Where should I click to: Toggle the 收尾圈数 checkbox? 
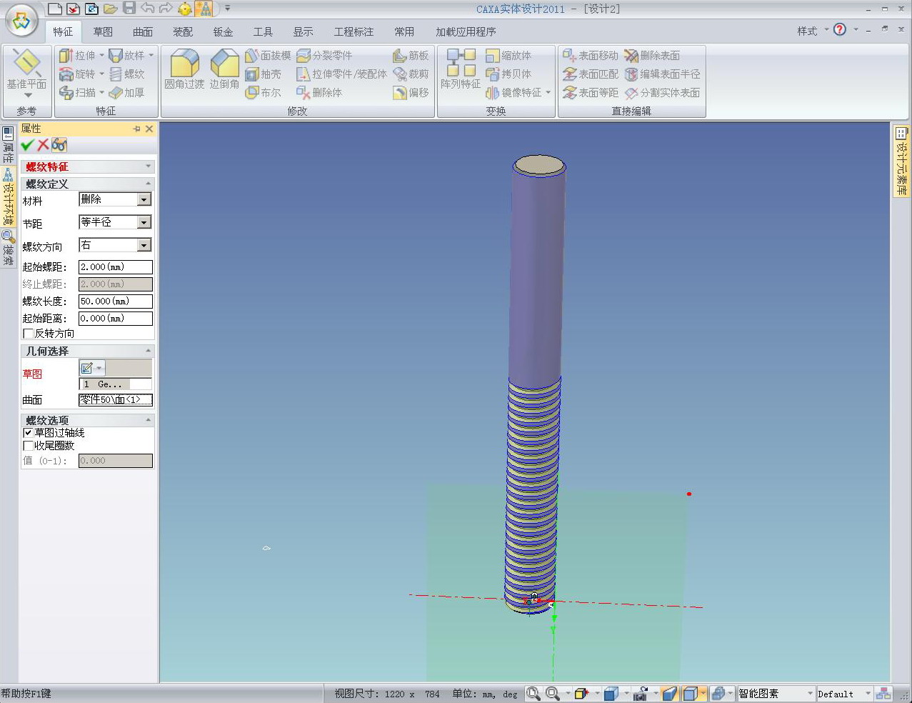29,446
